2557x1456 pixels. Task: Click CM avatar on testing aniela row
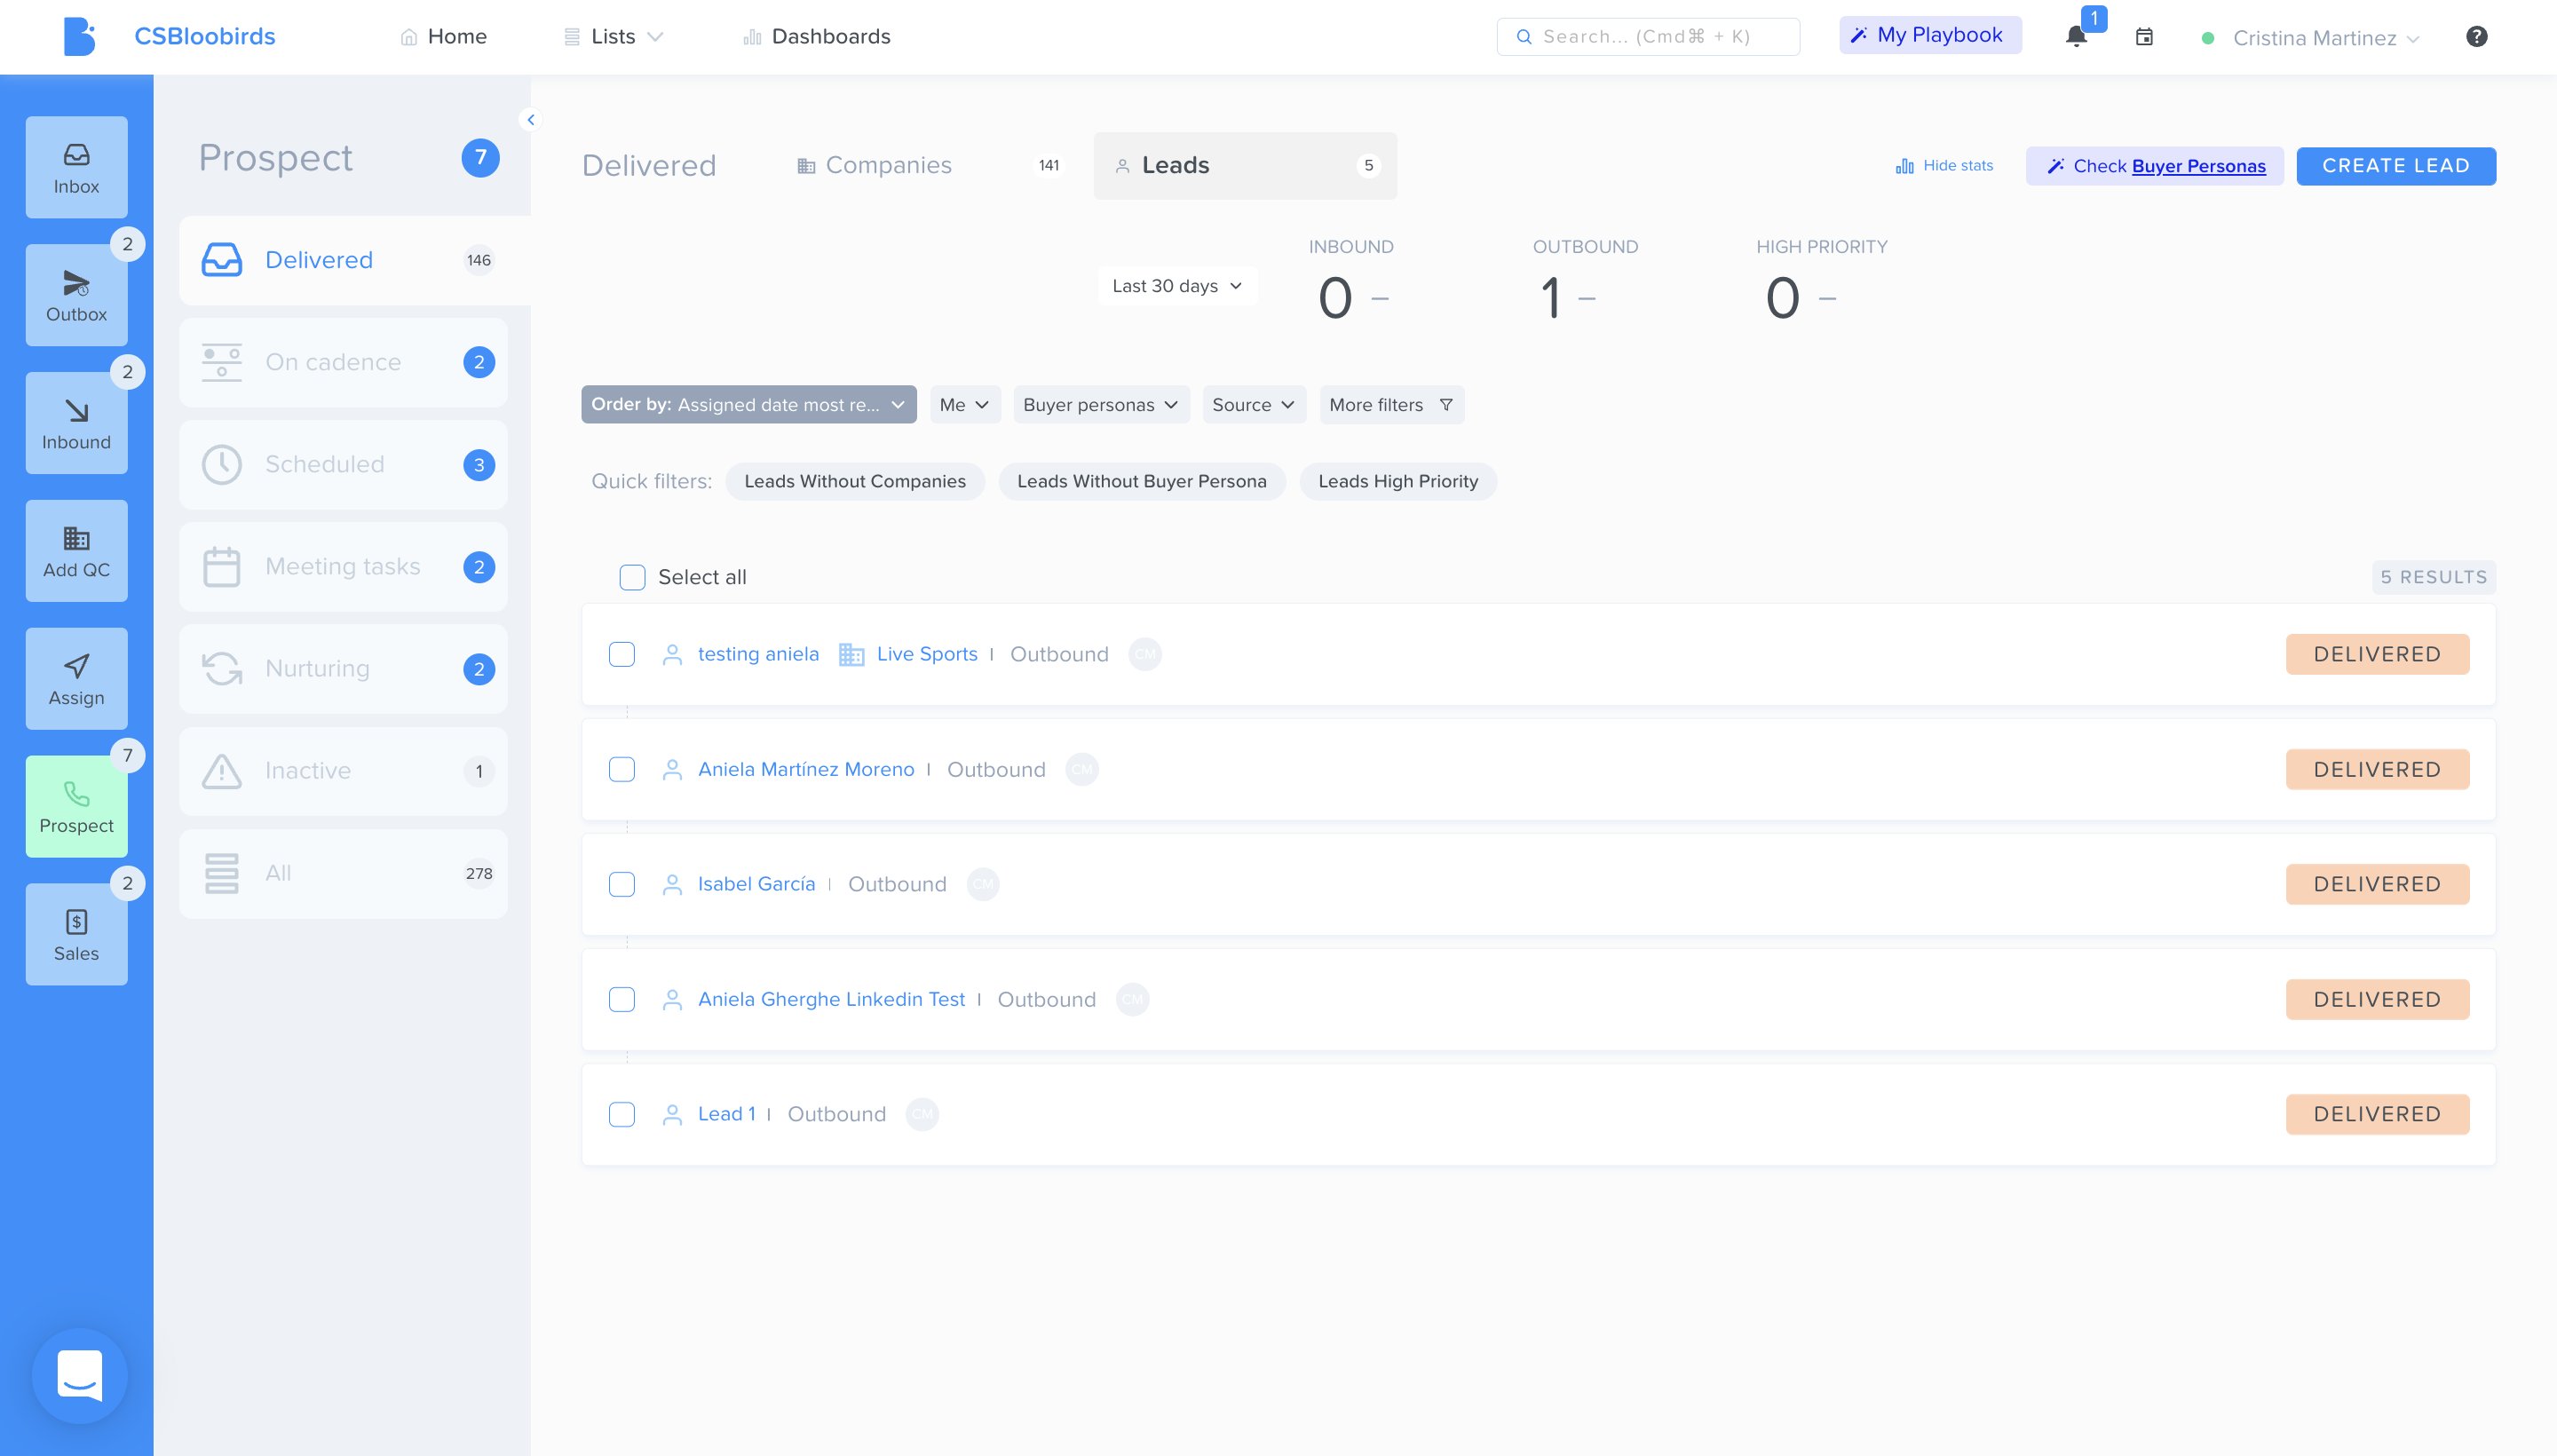point(1145,655)
